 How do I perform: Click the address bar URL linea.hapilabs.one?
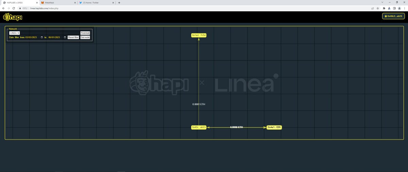(44, 8)
